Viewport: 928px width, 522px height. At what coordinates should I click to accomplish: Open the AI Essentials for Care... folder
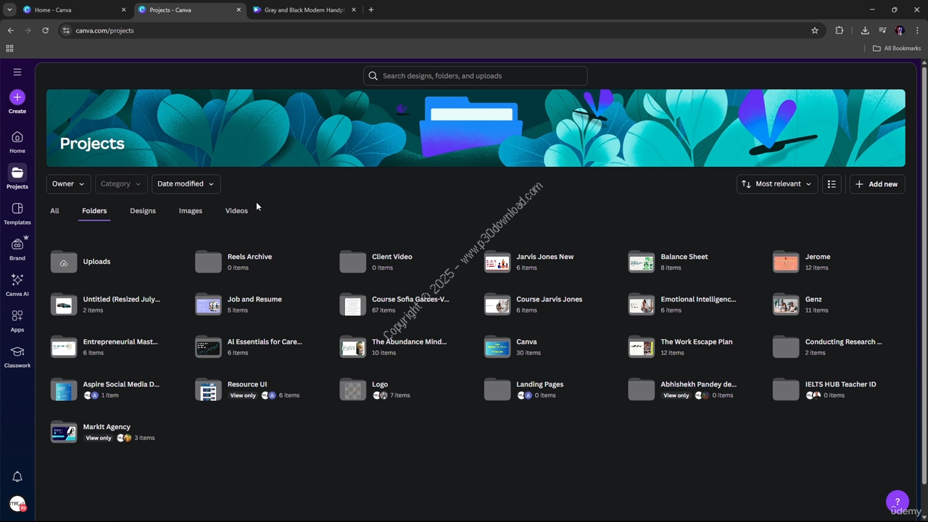pyautogui.click(x=249, y=347)
